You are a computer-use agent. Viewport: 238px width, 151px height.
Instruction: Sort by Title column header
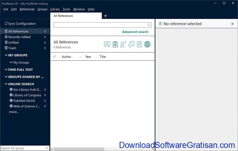click(x=103, y=57)
